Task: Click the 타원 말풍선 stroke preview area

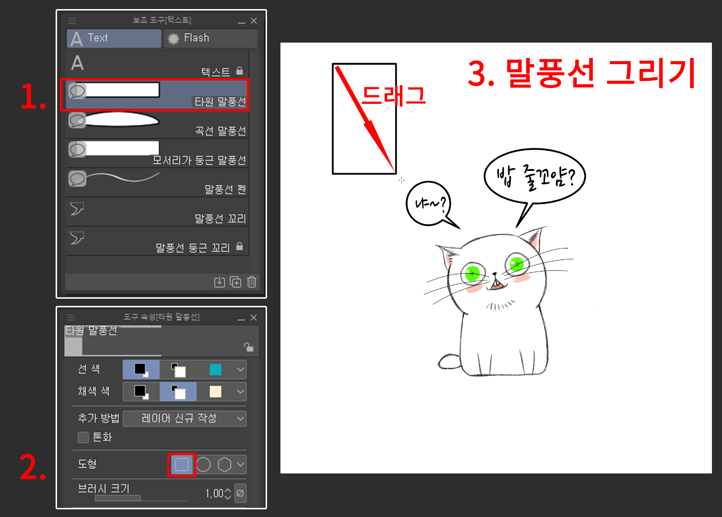Action: [162, 341]
